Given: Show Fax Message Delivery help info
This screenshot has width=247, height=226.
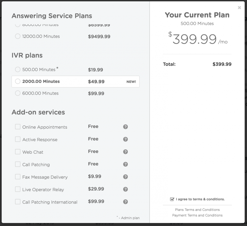Looking at the screenshot, I should (x=125, y=177).
